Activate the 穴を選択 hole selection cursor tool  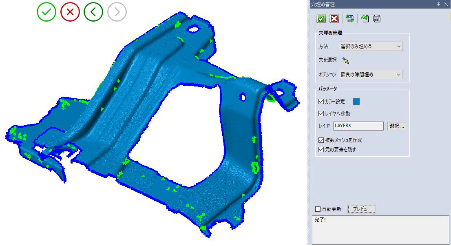point(346,60)
